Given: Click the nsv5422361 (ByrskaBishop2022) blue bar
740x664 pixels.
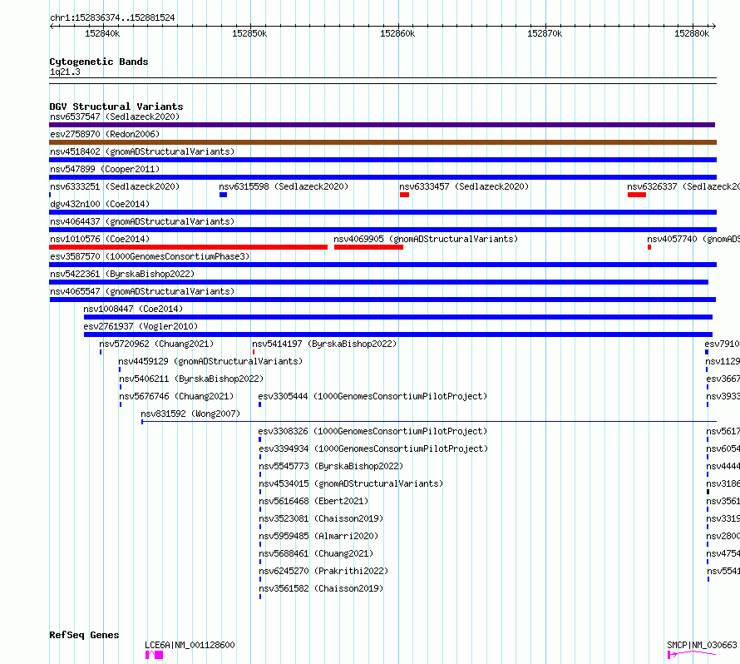Looking at the screenshot, I should pos(378,282).
